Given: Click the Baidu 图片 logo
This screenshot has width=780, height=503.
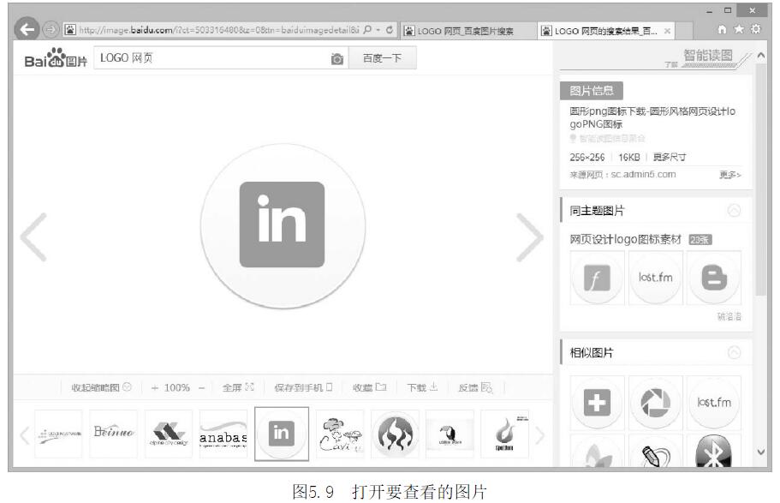Looking at the screenshot, I should point(56,60).
